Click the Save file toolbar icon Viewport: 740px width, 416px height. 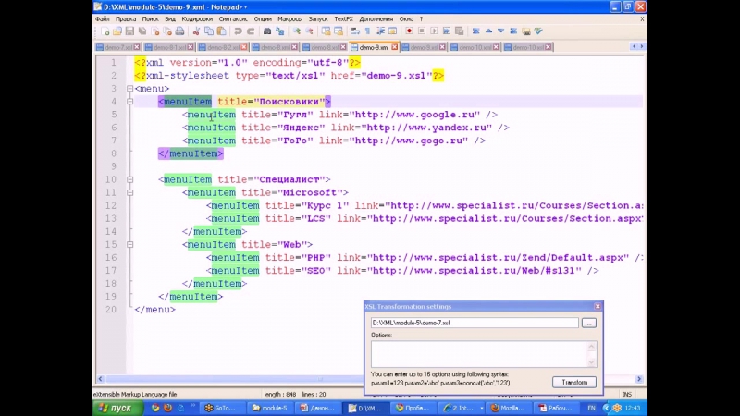click(x=128, y=31)
